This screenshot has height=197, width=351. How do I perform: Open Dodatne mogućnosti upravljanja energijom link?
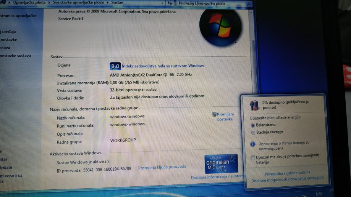[288, 179]
